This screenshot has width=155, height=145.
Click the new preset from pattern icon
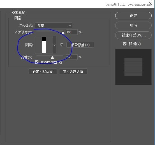coord(62,45)
